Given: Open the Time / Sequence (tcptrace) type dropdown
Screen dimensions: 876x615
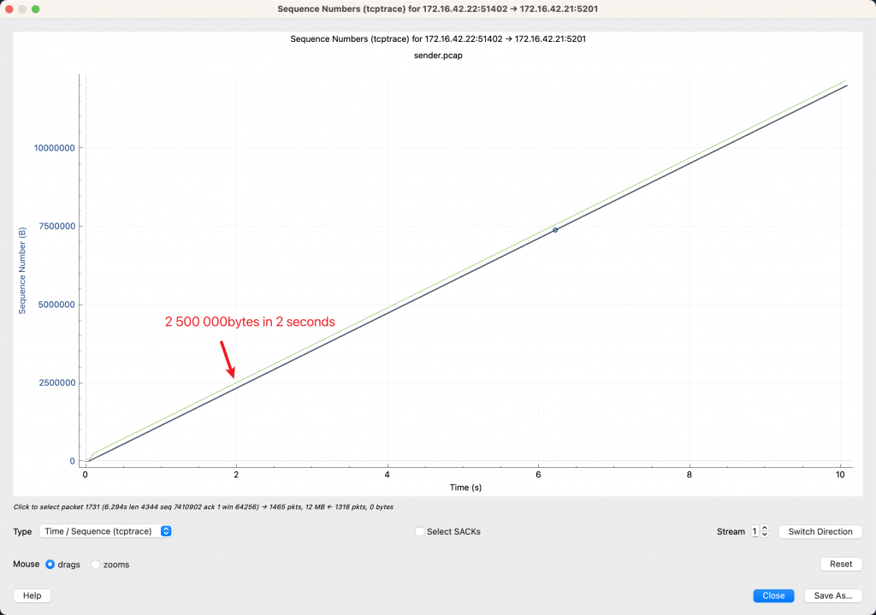Looking at the screenshot, I should [106, 531].
